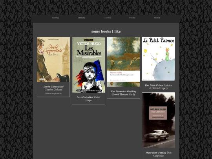Screen dimensions: 212x159
Task: Click Hard Rain Falling Don Carpenter caption
Action: (x=159, y=154)
